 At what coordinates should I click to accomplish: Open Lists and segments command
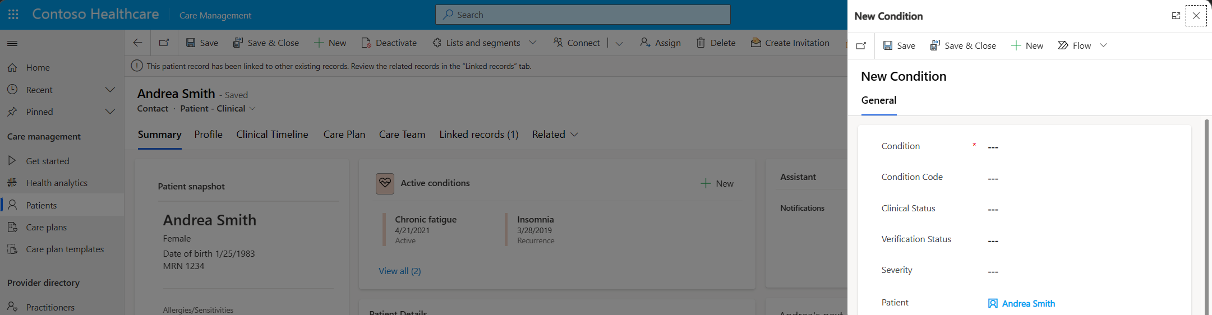pos(476,43)
